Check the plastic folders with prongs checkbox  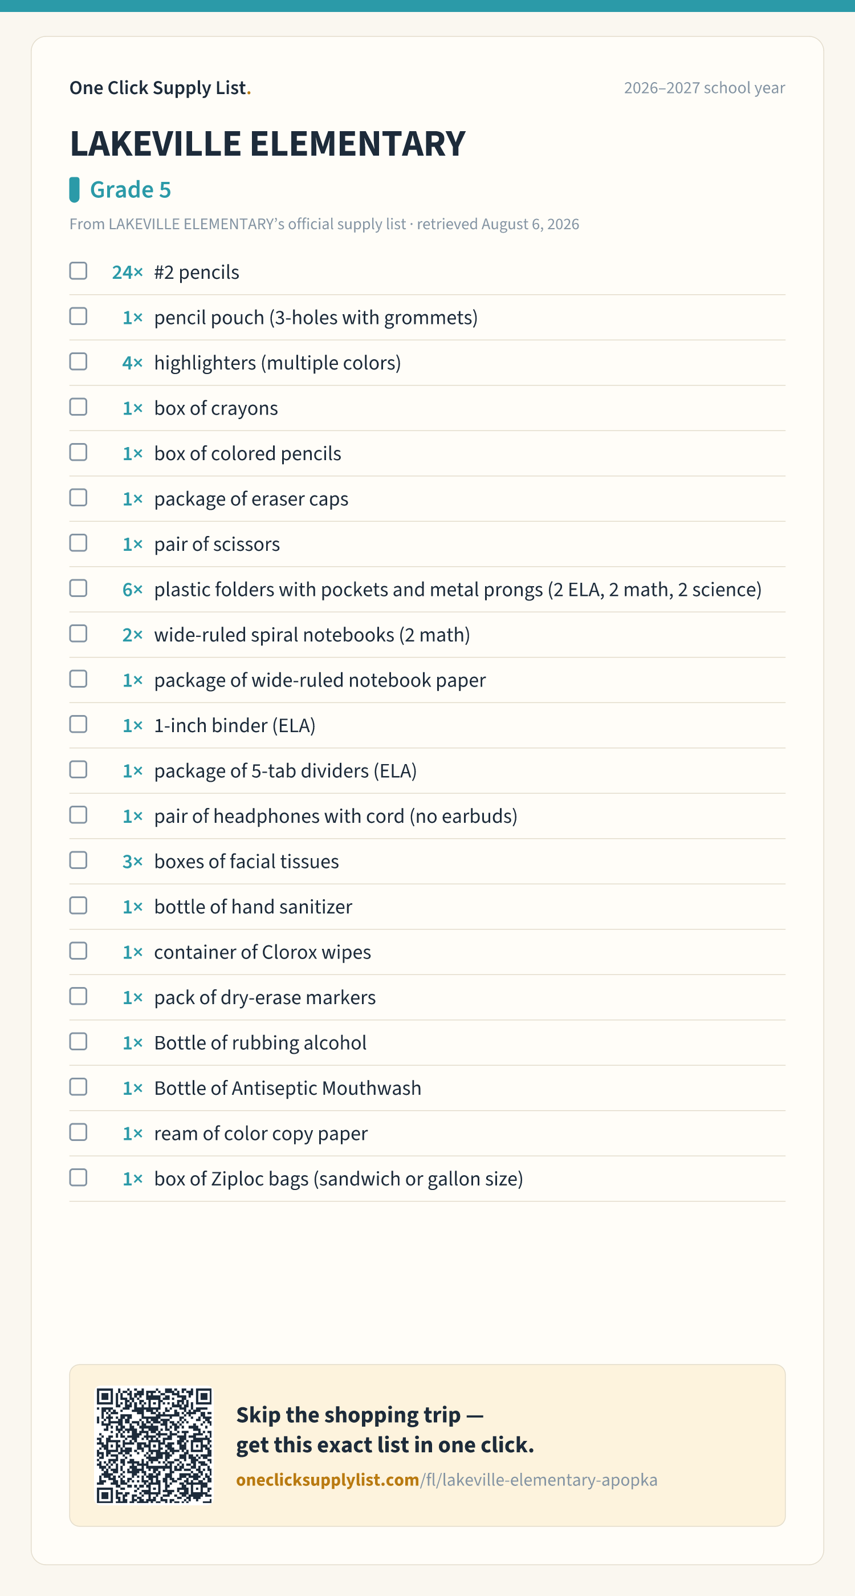coord(78,588)
